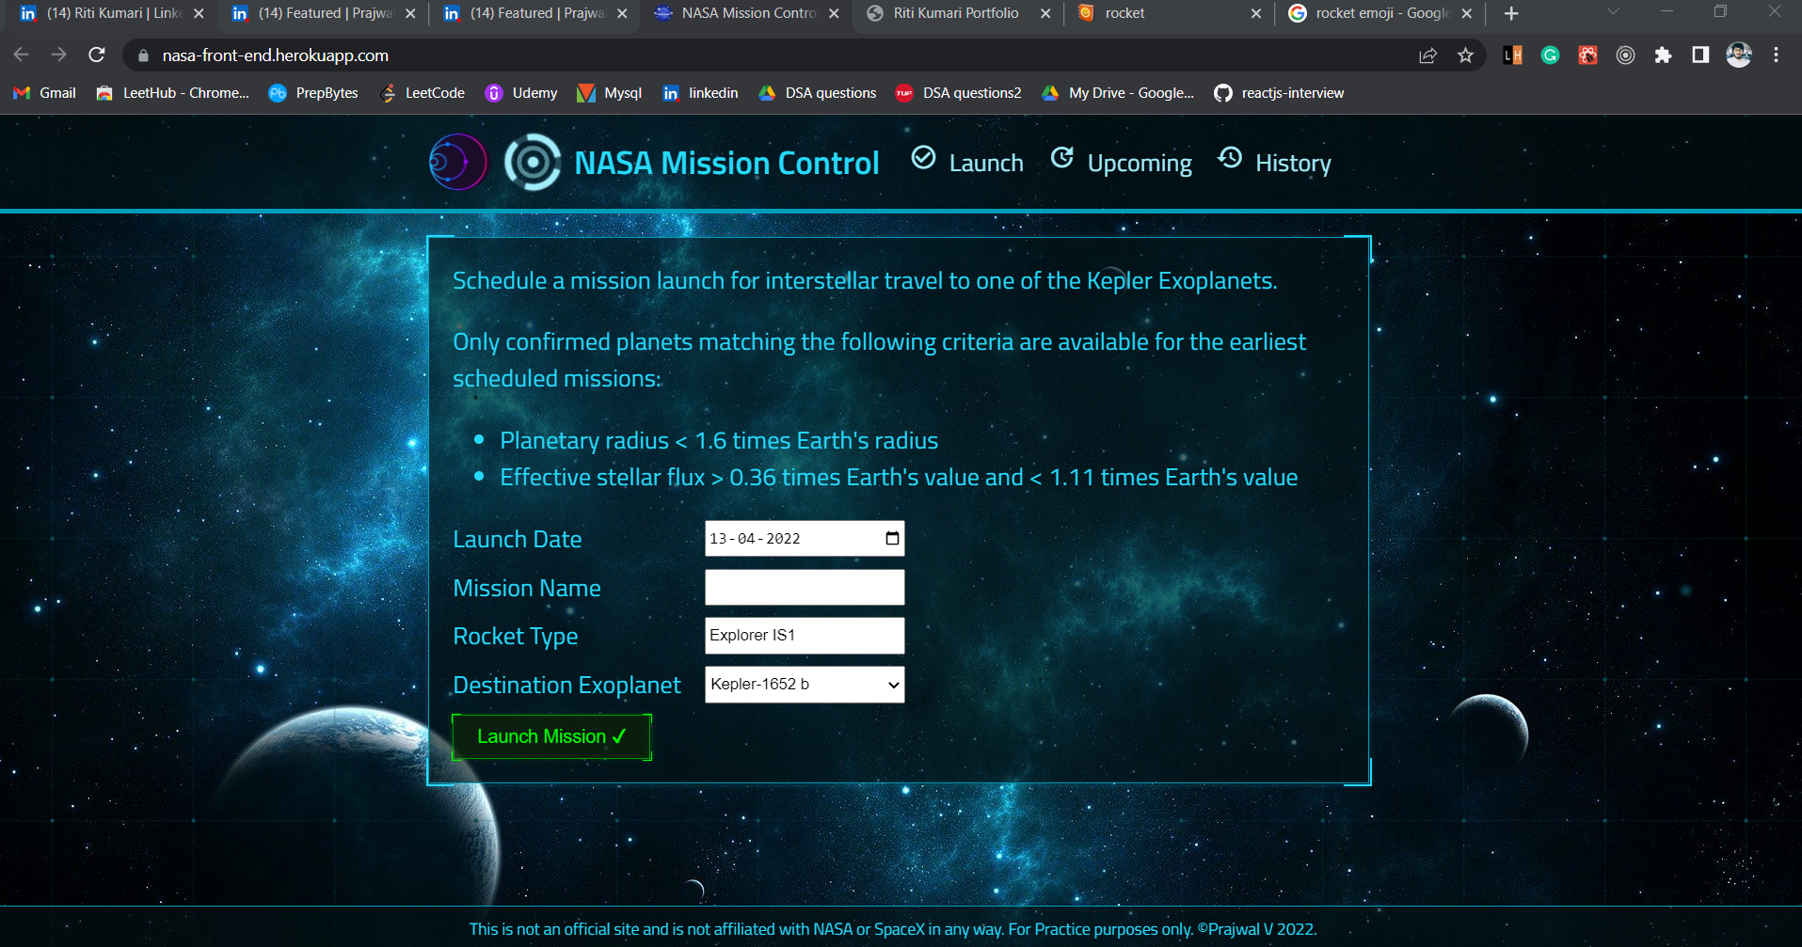Open the Chrome three-dot menu
Image resolution: width=1802 pixels, height=947 pixels.
click(1776, 55)
